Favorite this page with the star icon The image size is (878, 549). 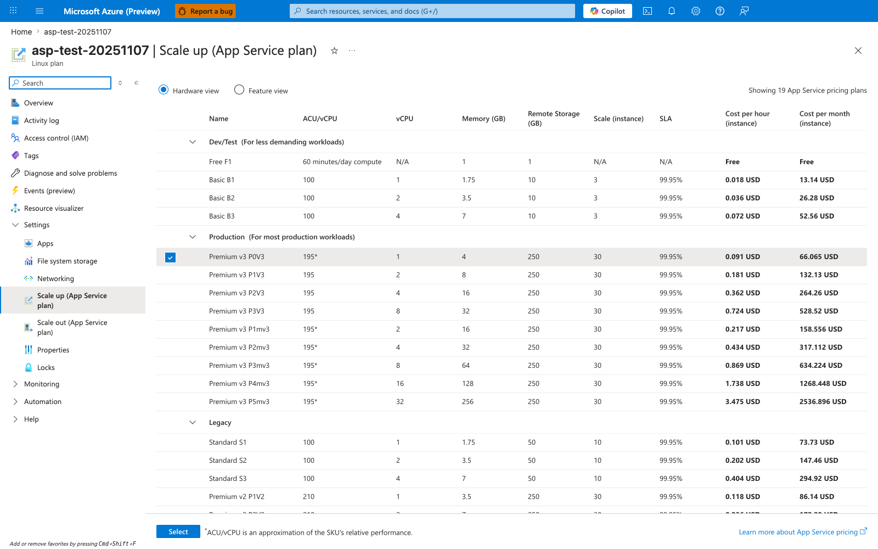[x=334, y=51]
